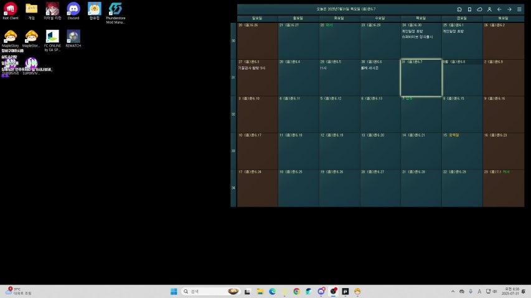This screenshot has width=531, height=298.
Task: Open the Windows Start menu
Action: tap(174, 291)
